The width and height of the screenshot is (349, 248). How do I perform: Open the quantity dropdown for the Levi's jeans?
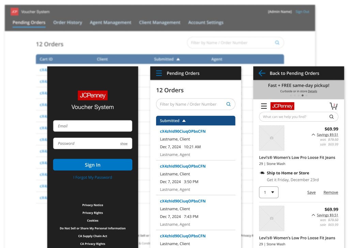[269, 192]
